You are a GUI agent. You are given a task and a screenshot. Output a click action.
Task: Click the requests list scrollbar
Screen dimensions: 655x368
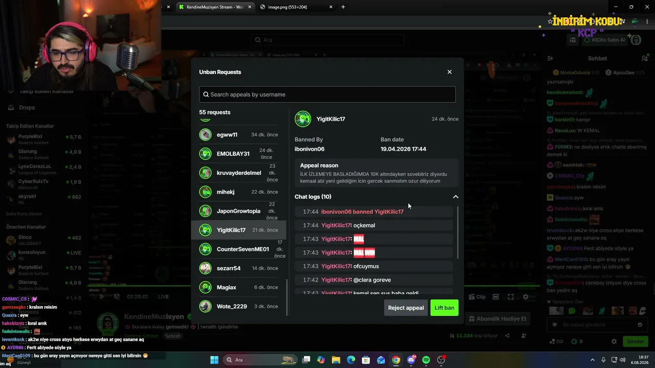tap(287, 297)
